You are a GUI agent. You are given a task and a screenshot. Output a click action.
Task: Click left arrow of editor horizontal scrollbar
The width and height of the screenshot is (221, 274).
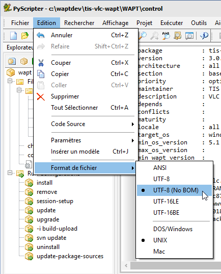126,266
